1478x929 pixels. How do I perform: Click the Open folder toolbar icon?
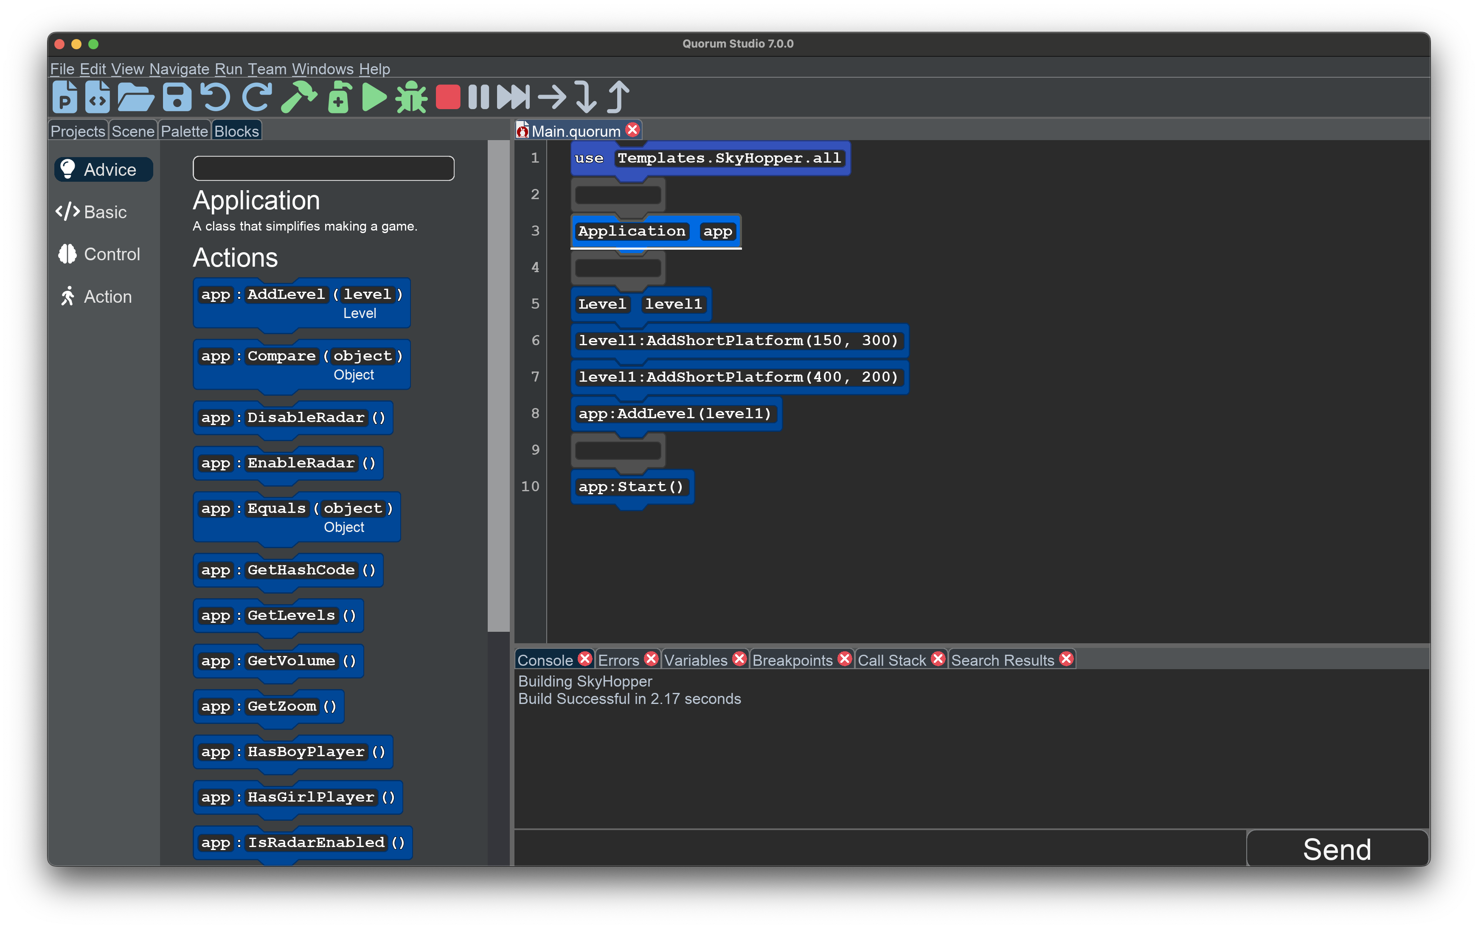[135, 97]
